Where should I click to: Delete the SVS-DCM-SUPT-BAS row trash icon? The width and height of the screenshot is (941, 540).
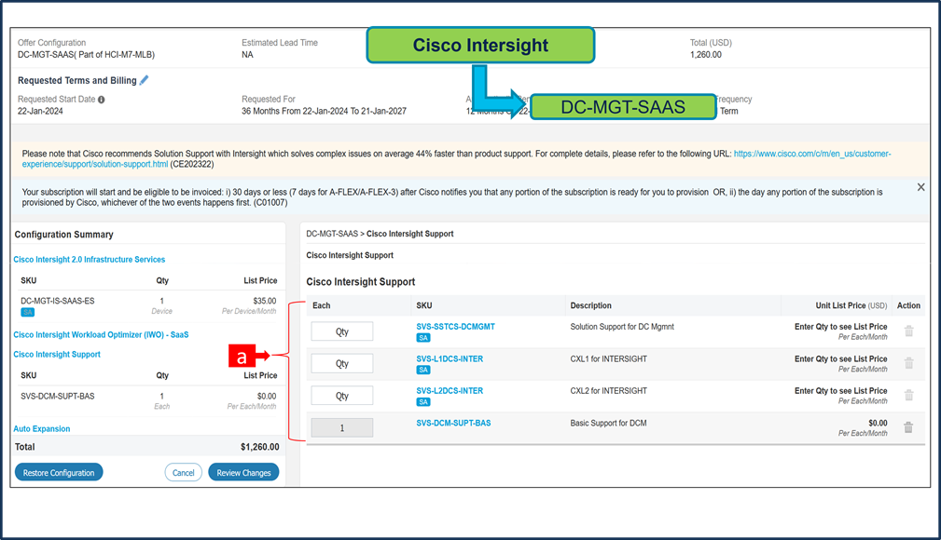tap(908, 427)
